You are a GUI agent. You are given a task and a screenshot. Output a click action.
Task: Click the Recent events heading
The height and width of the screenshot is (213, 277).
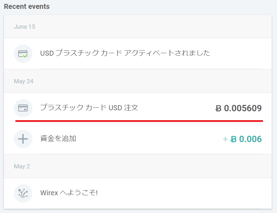coord(27,7)
